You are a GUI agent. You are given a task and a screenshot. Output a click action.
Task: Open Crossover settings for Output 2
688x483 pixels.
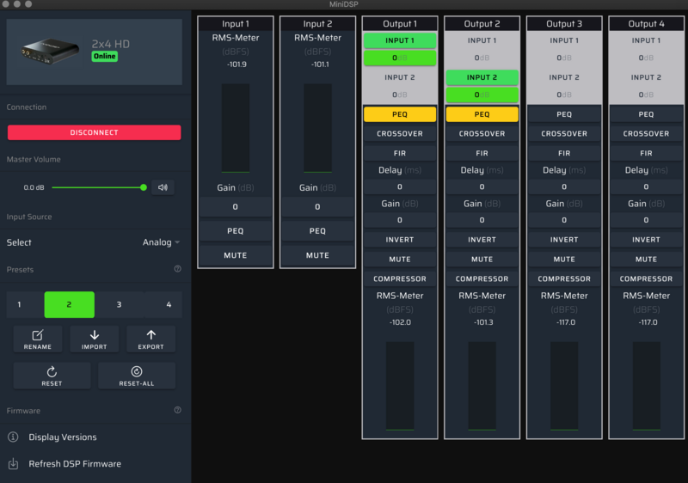482,134
